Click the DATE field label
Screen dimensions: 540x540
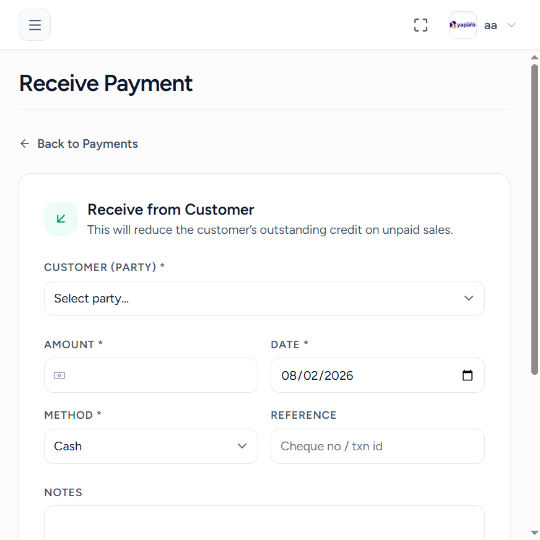(289, 345)
